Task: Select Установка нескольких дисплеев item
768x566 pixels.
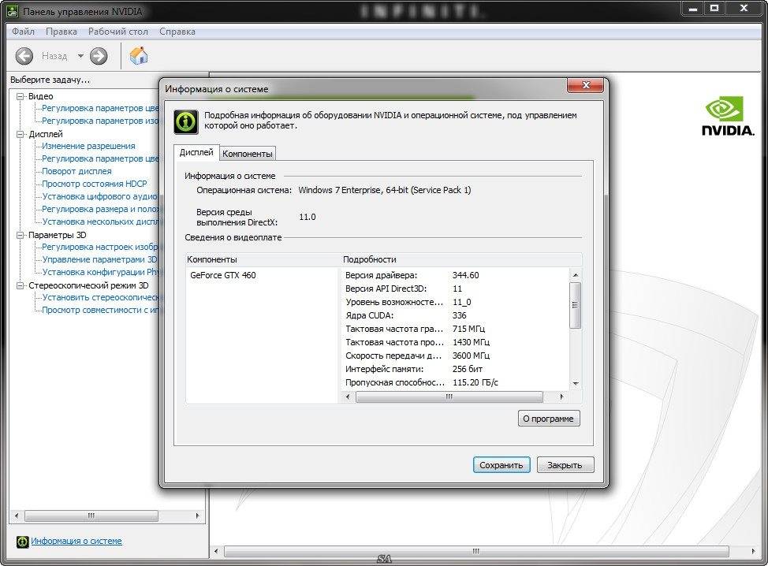Action: pyautogui.click(x=101, y=222)
